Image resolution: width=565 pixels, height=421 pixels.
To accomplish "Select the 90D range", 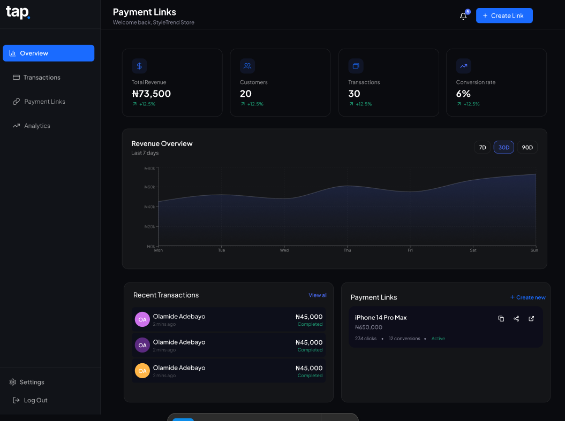I will (x=527, y=148).
